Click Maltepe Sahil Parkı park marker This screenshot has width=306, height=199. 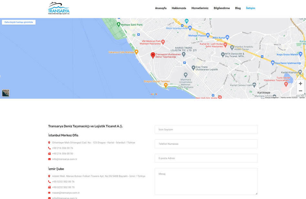pyautogui.click(x=118, y=25)
